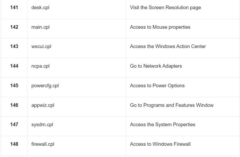Select 'Access to Windows Firewall' text

click(160, 144)
